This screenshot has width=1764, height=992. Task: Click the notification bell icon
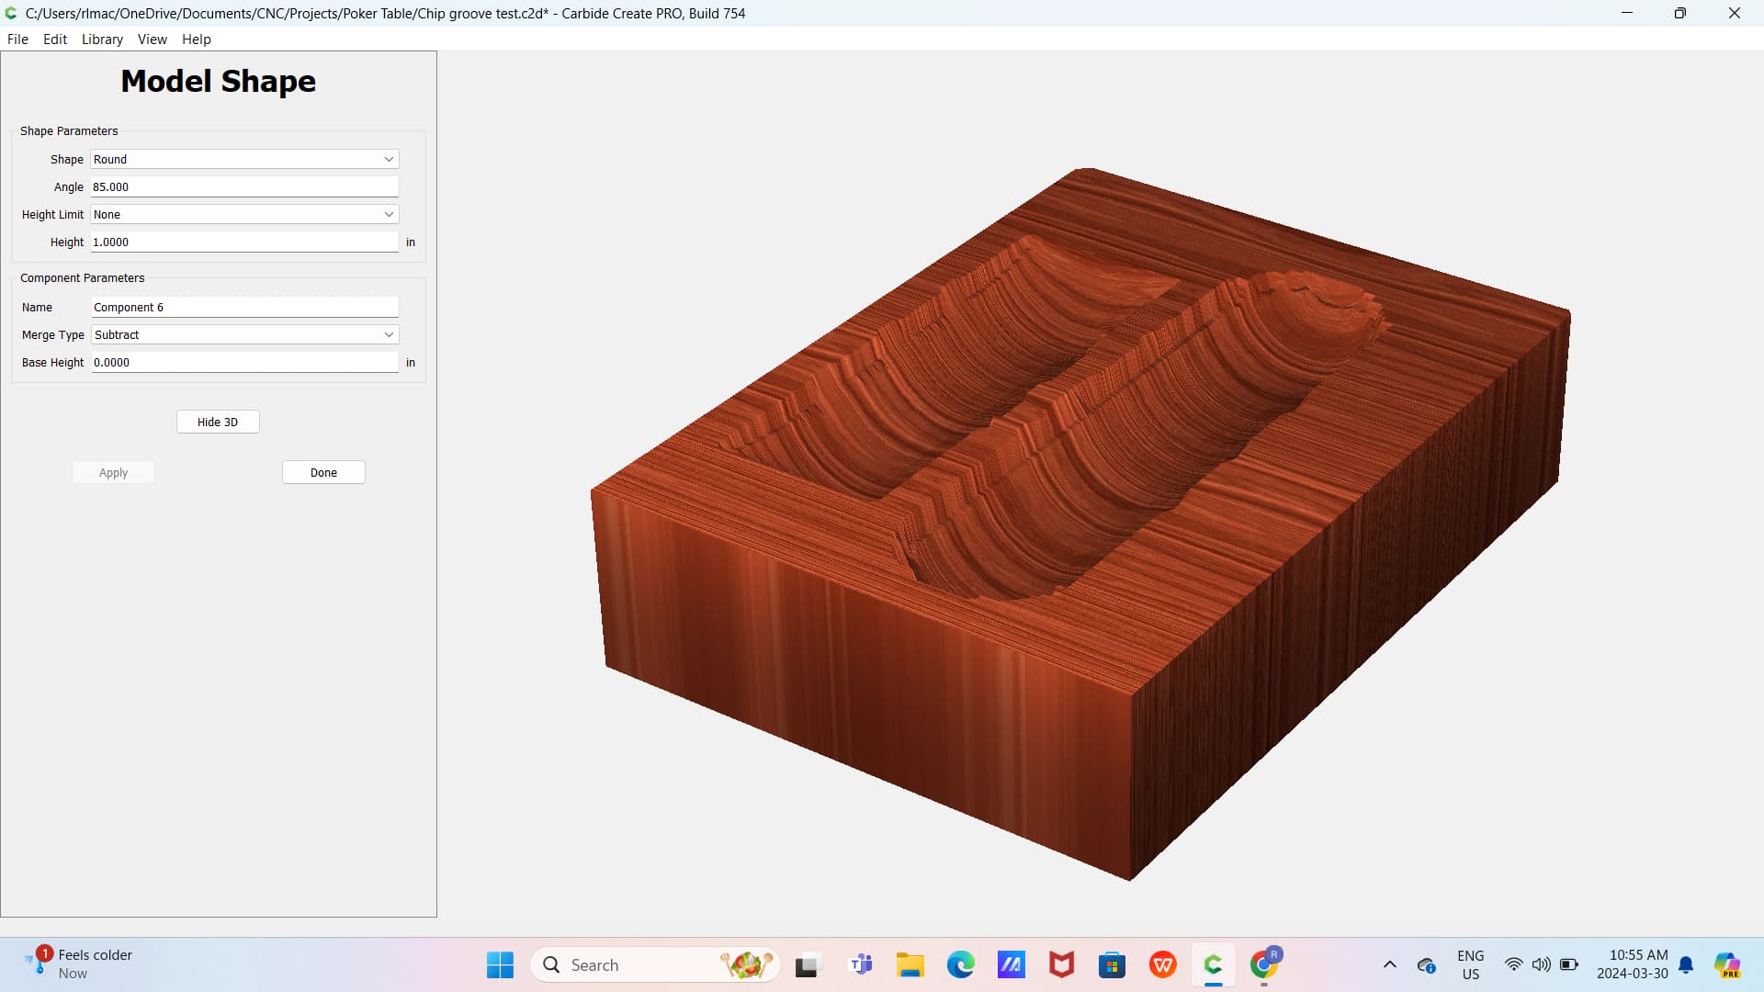pyautogui.click(x=1686, y=964)
